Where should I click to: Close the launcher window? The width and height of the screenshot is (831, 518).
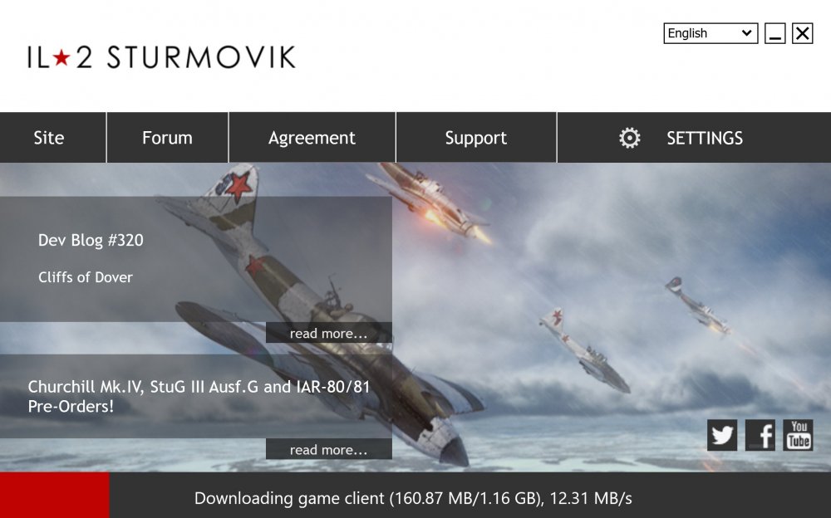(803, 33)
